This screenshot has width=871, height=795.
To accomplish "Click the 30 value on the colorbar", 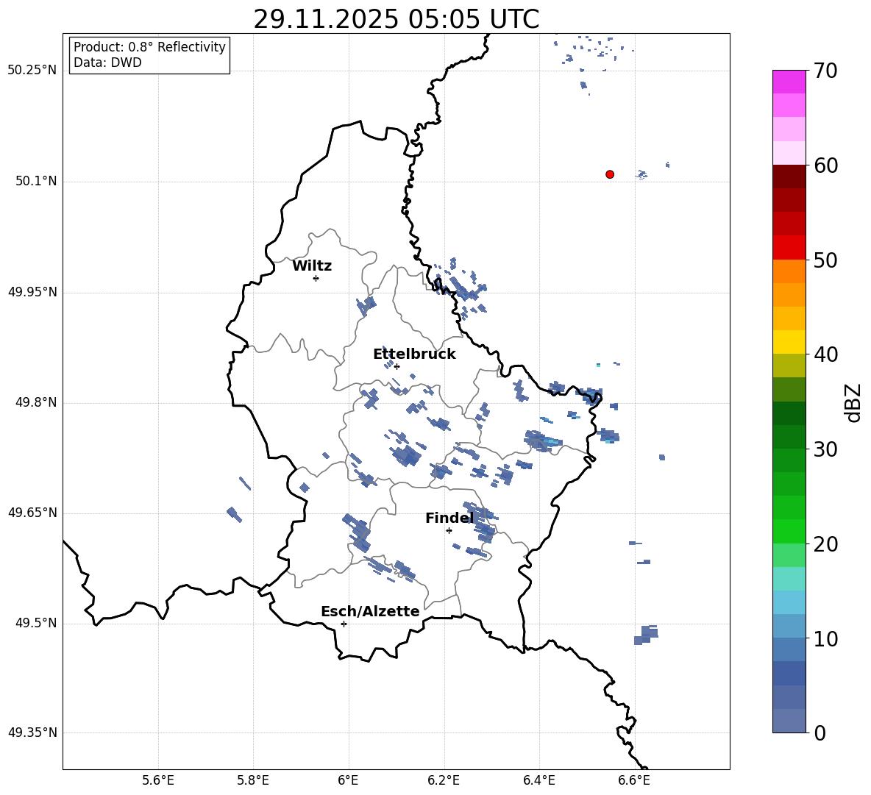I will click(x=825, y=449).
